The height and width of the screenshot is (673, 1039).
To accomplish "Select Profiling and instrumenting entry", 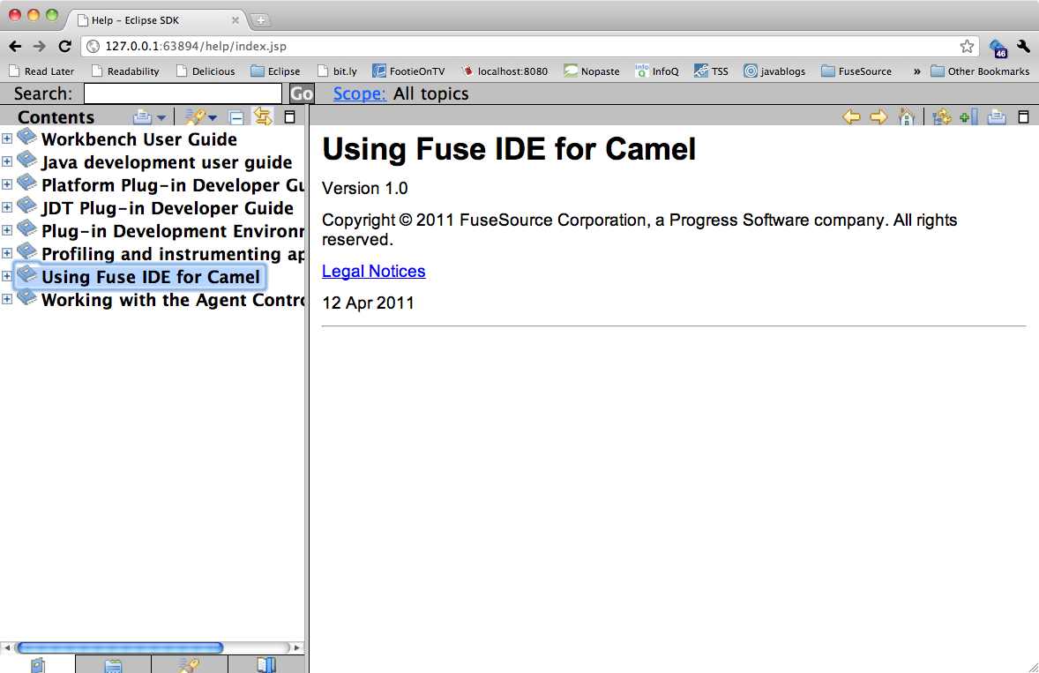I will 172,254.
